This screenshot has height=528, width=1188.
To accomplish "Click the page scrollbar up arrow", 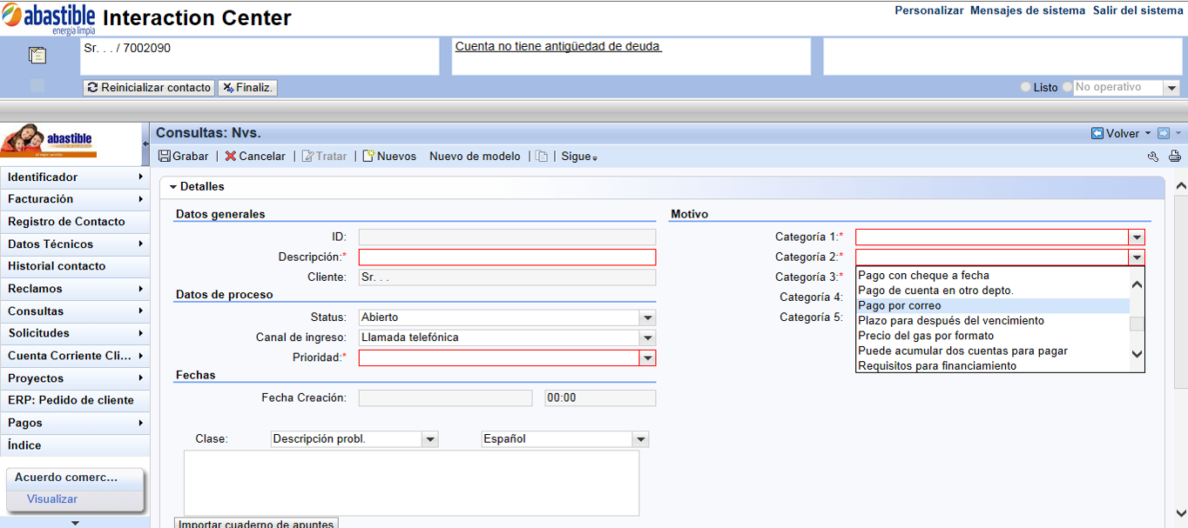I will tap(1181, 186).
